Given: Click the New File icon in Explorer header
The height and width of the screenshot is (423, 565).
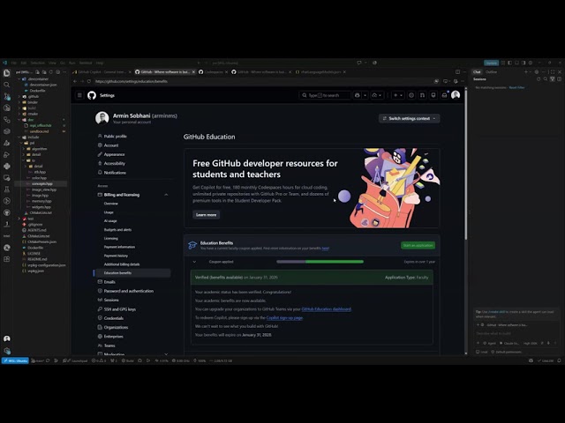Looking at the screenshot, I should point(37,72).
